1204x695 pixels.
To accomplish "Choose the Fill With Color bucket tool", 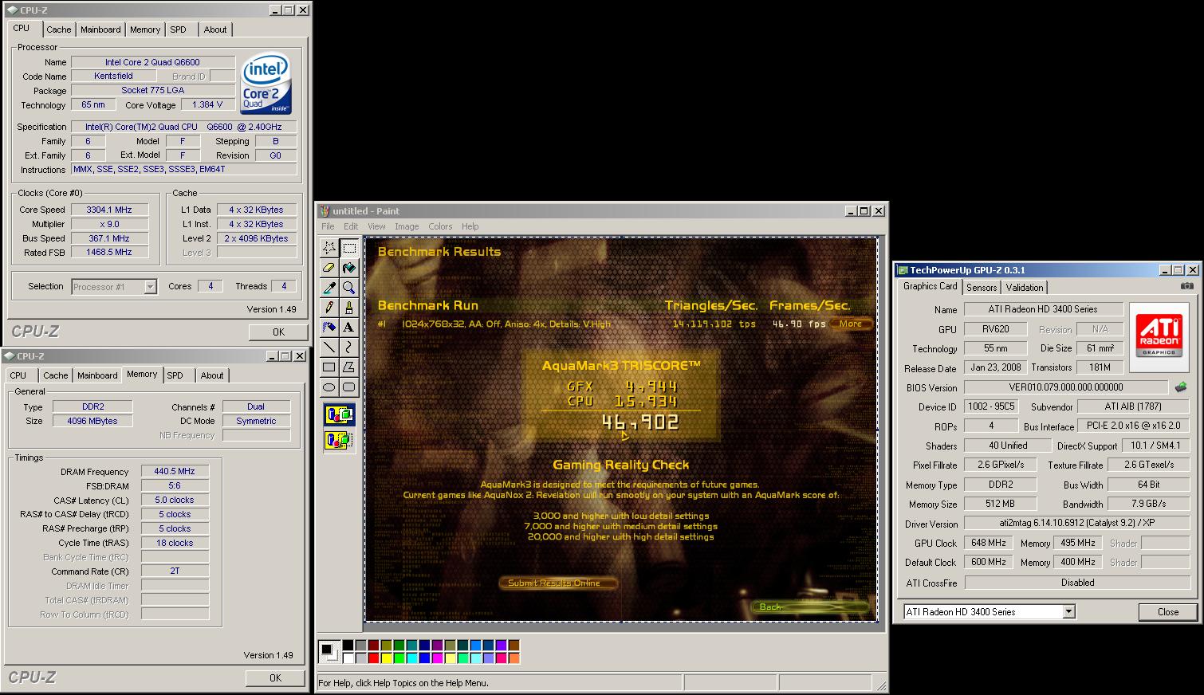I will (x=349, y=268).
